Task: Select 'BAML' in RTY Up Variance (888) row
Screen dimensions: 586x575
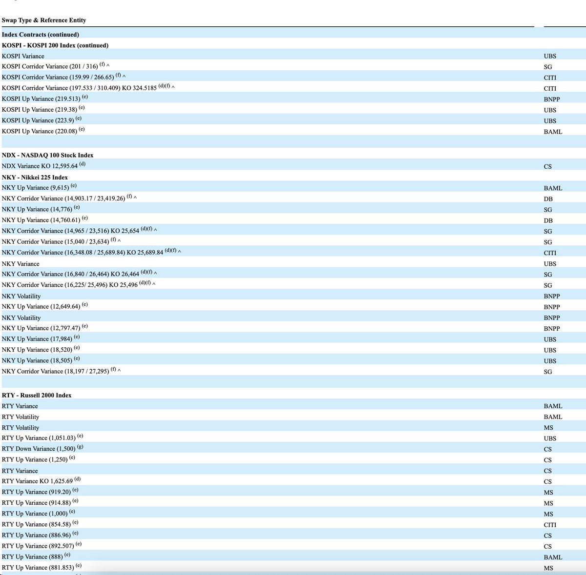Action: 553,557
